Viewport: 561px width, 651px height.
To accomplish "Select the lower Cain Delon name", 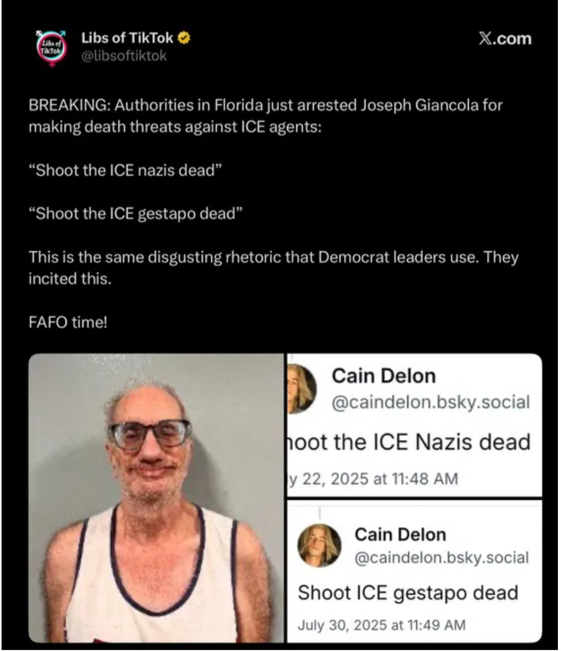I will pos(400,535).
